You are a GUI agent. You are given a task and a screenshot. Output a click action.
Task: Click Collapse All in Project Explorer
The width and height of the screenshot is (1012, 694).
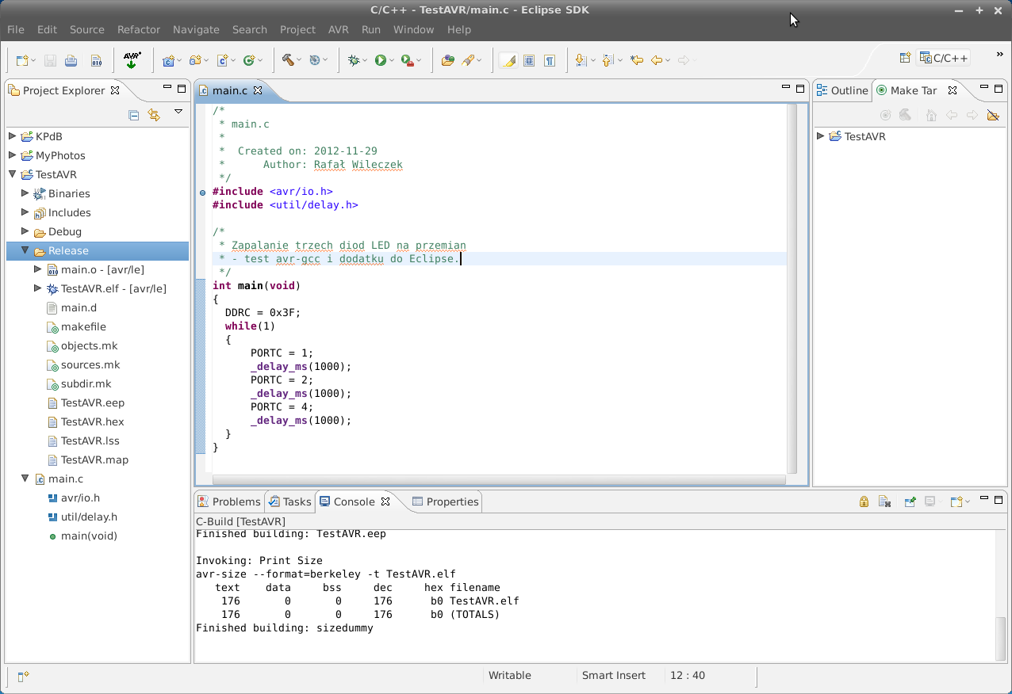[x=133, y=116]
